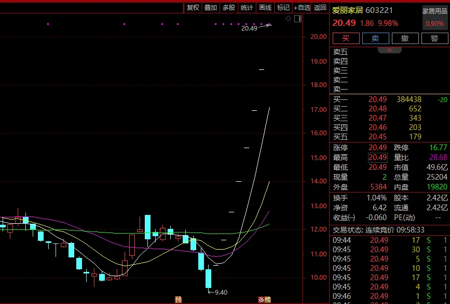This screenshot has width=450, height=304.
Task: Add the stock via +自选
Action: pyautogui.click(x=302, y=8)
